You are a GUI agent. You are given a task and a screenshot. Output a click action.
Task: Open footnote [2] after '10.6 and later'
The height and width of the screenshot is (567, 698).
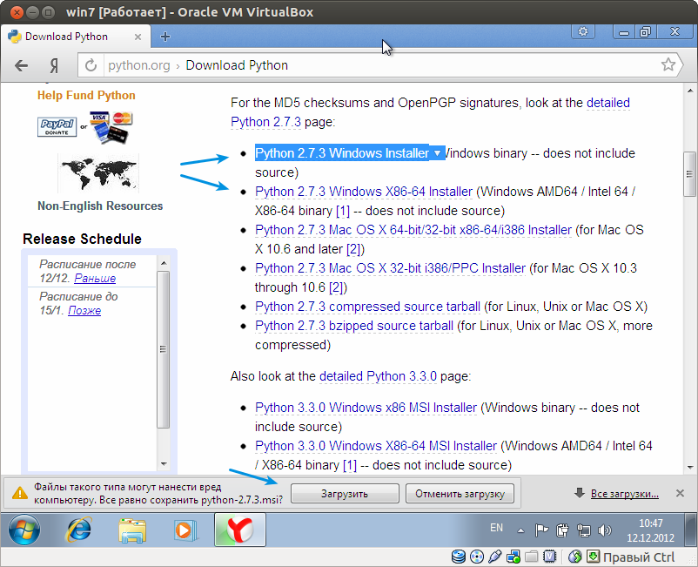(x=355, y=249)
